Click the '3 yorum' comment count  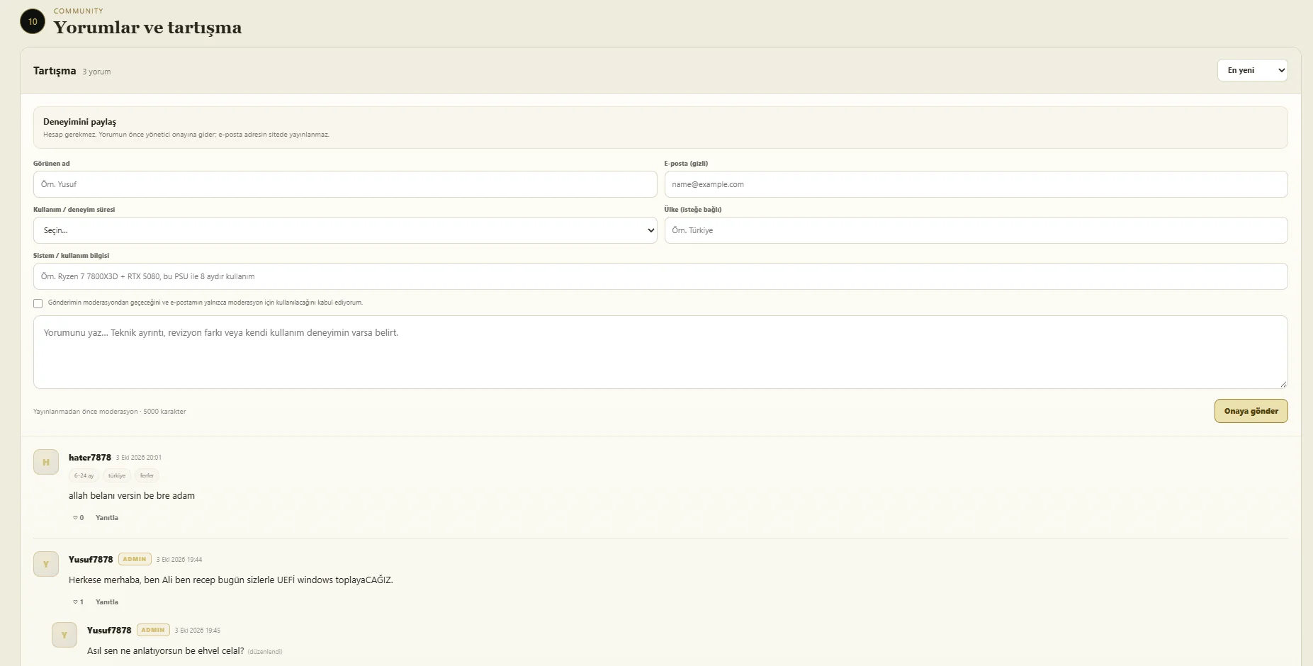[96, 72]
